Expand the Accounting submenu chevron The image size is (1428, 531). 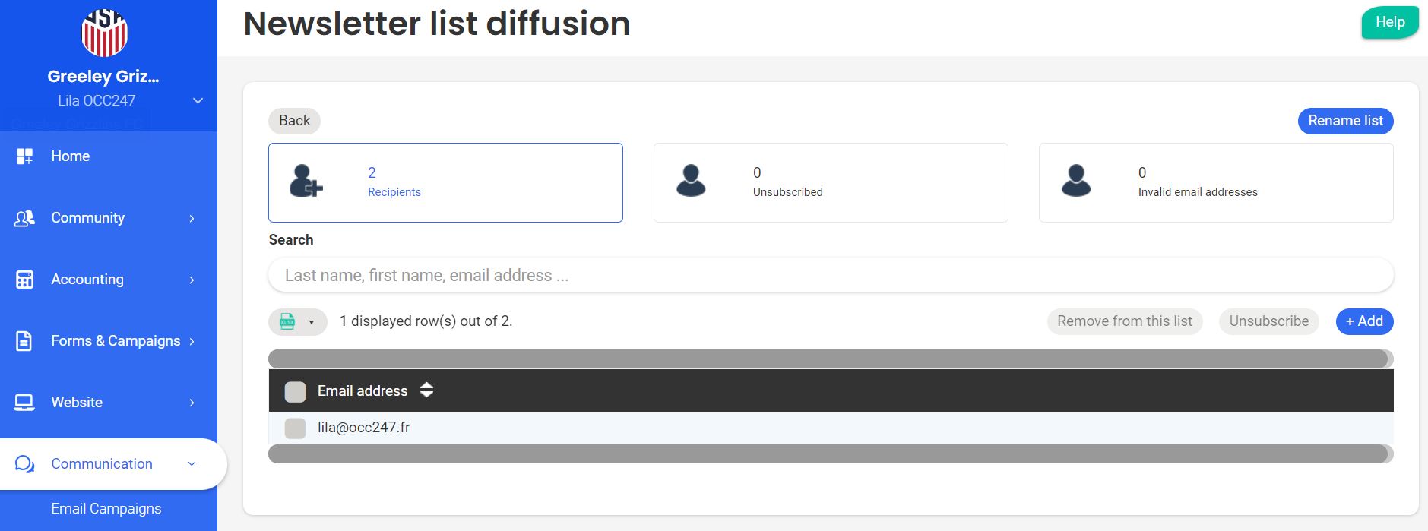click(192, 280)
